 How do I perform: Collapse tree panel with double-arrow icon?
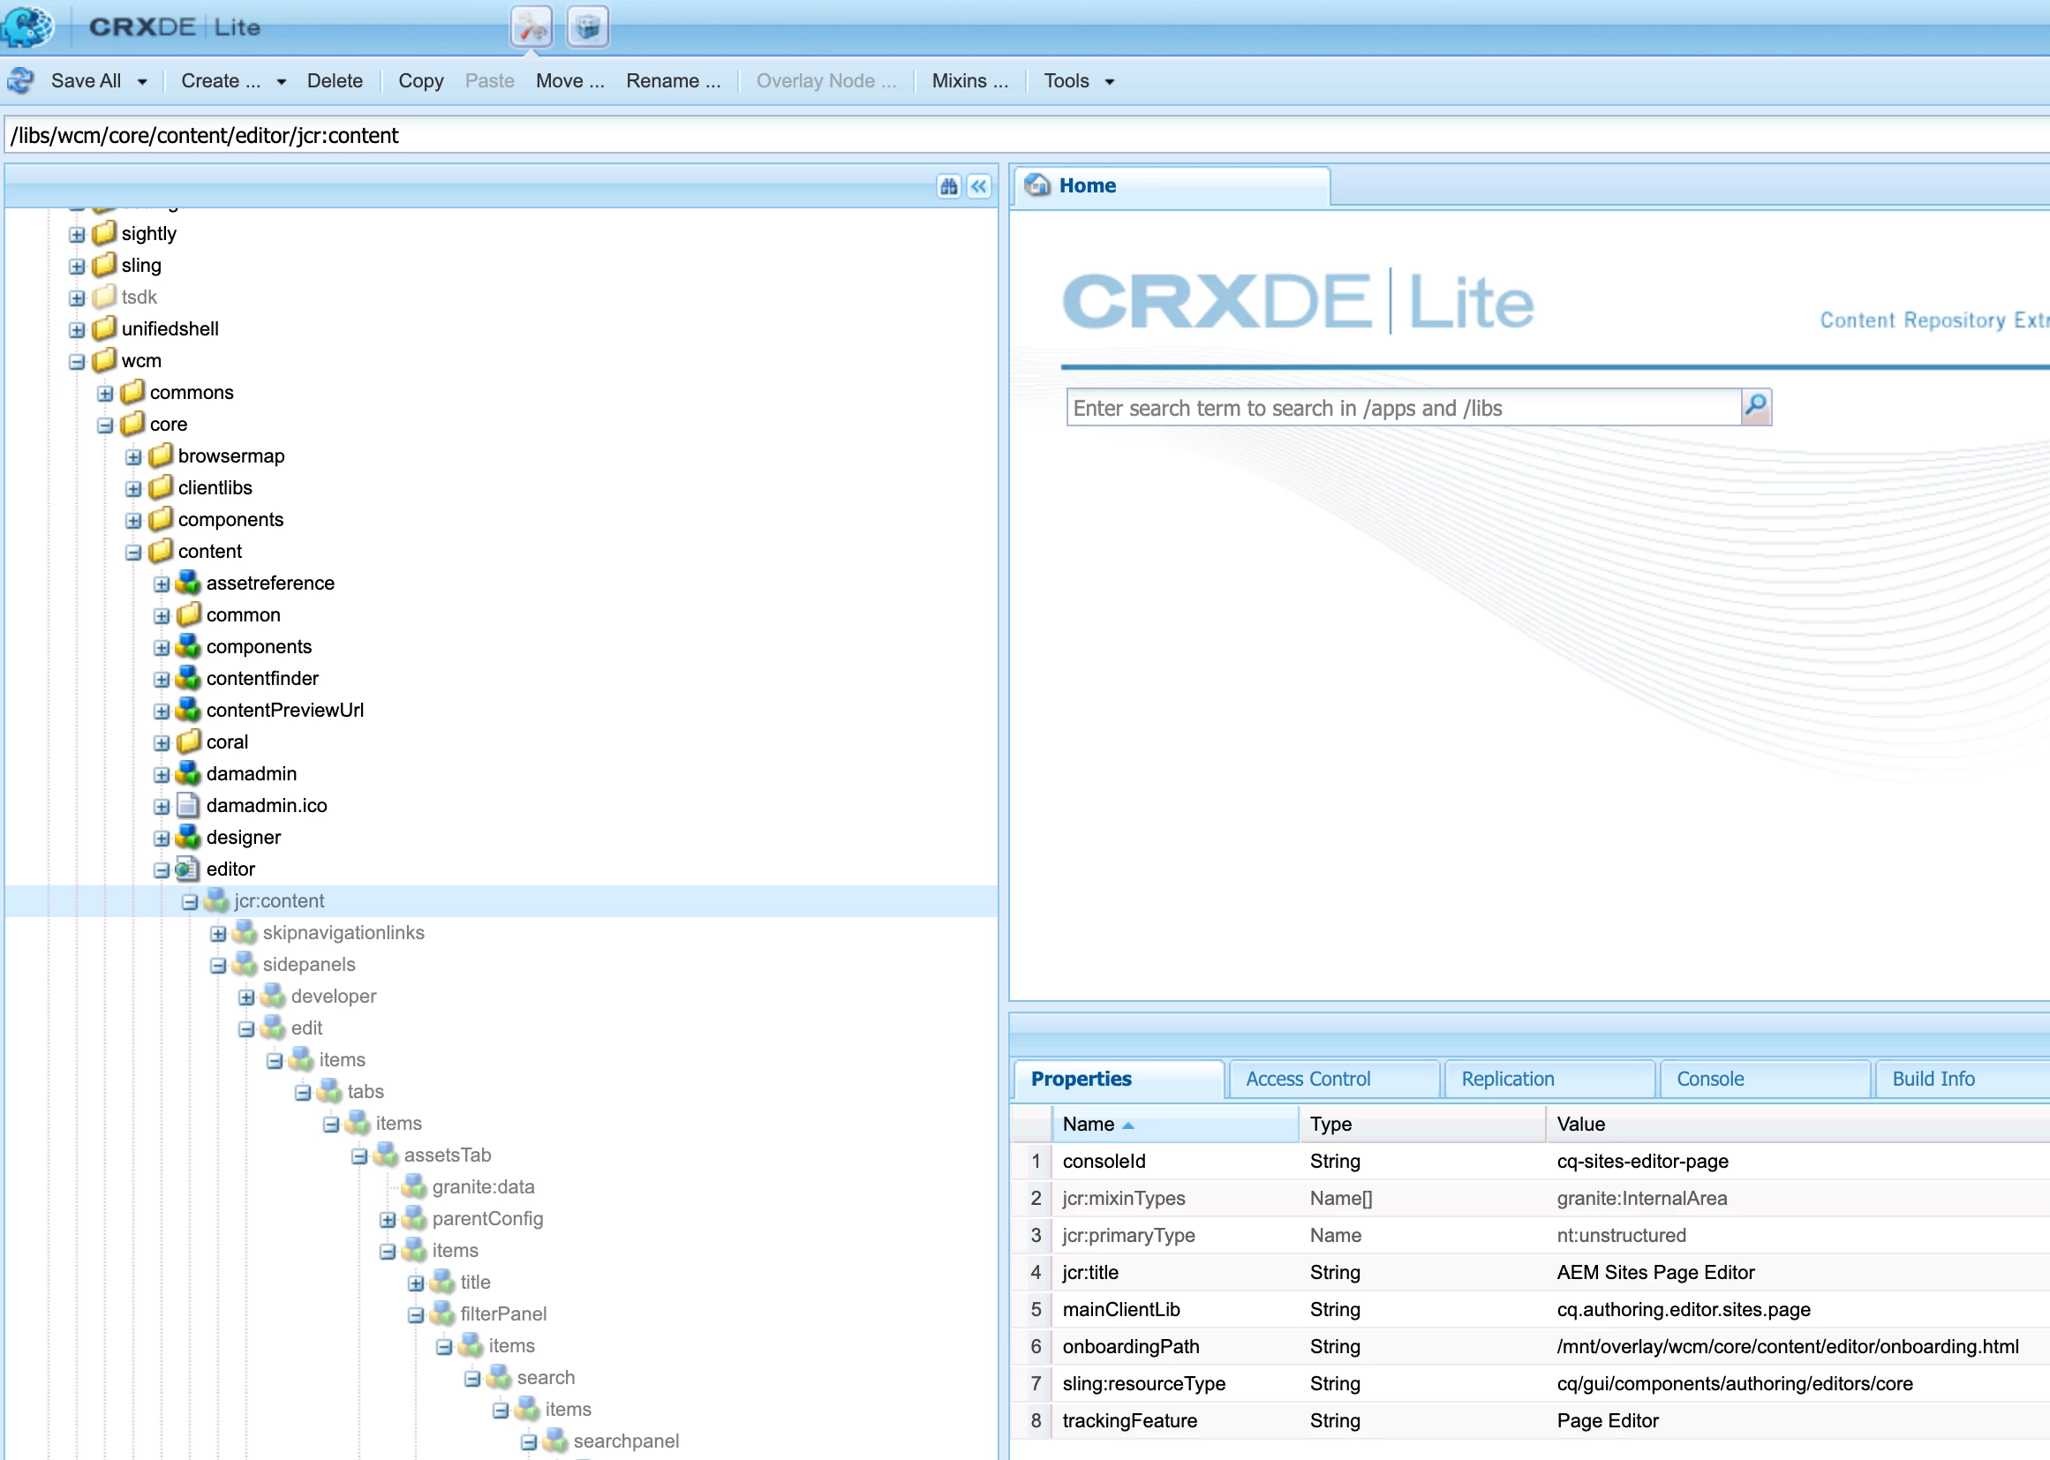[979, 186]
